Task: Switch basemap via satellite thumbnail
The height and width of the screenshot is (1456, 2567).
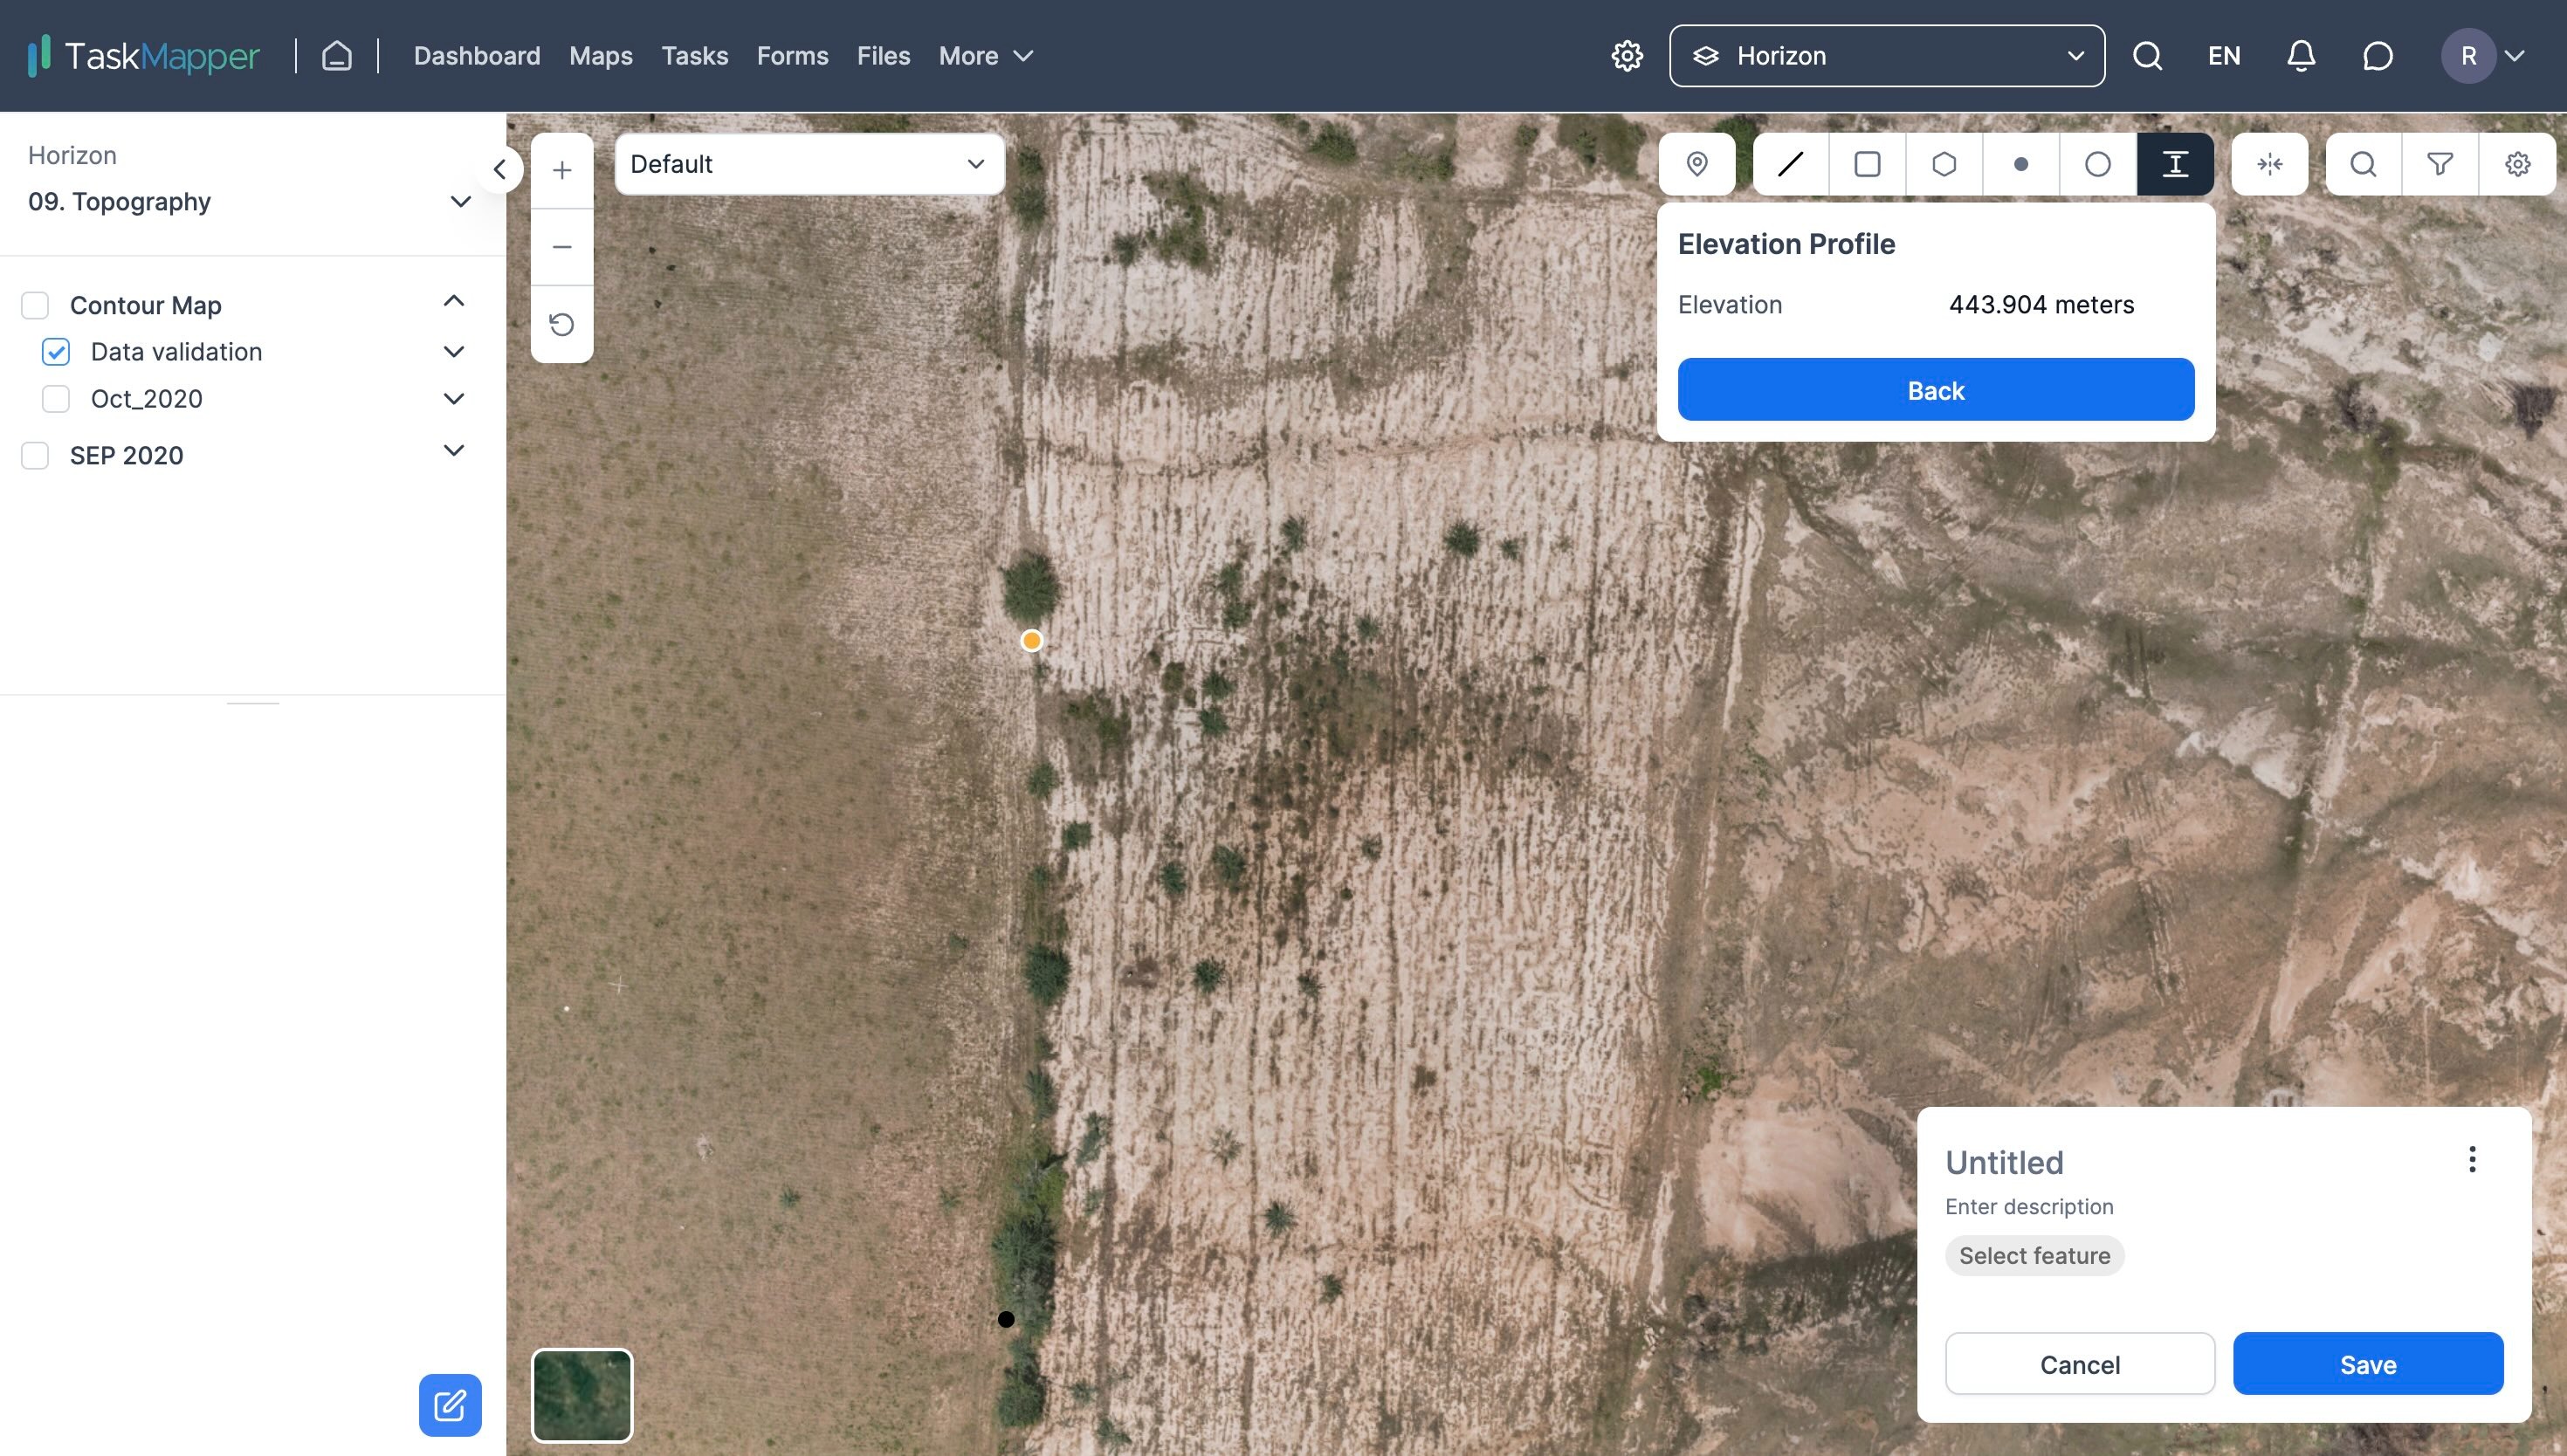Action: [x=582, y=1396]
